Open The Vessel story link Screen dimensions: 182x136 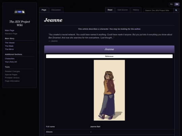tap(10, 43)
